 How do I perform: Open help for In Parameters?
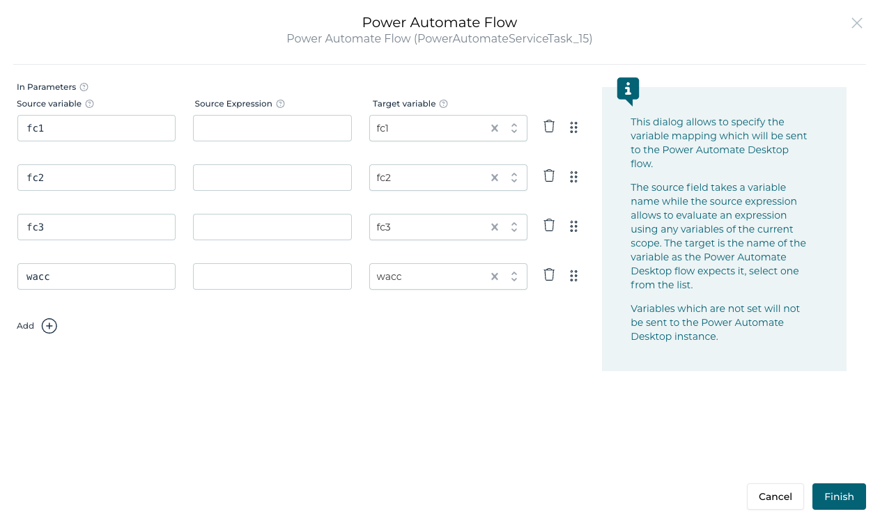84,86
